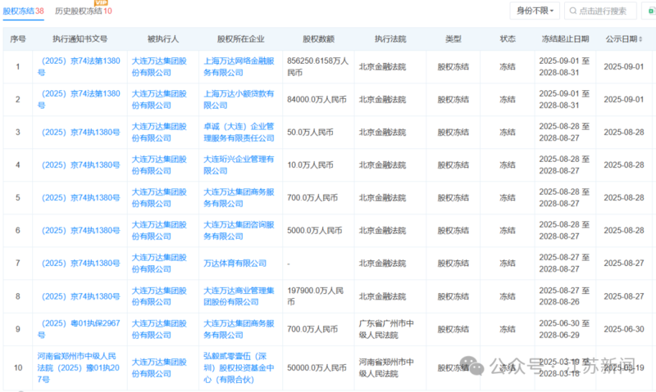Viewport: 656px width, 392px height.
Task: Click the 856250.6158万人民币 amount cell
Action: (x=318, y=66)
